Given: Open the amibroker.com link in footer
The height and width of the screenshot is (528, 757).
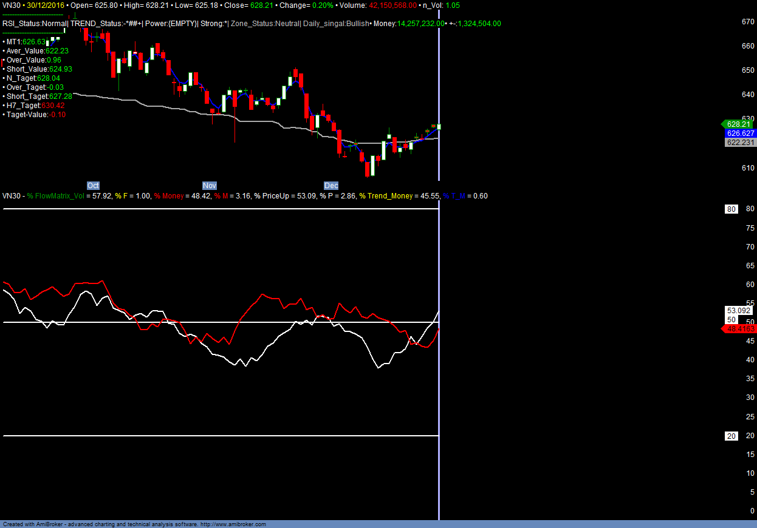Looking at the screenshot, I should (233, 524).
